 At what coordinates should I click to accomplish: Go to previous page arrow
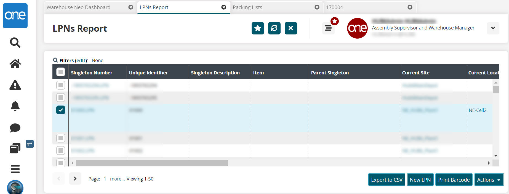[x=58, y=179]
